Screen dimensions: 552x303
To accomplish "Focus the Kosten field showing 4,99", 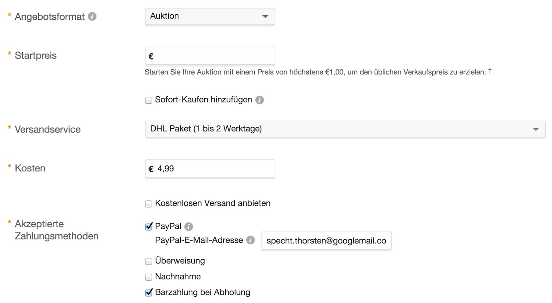I will tap(213, 169).
